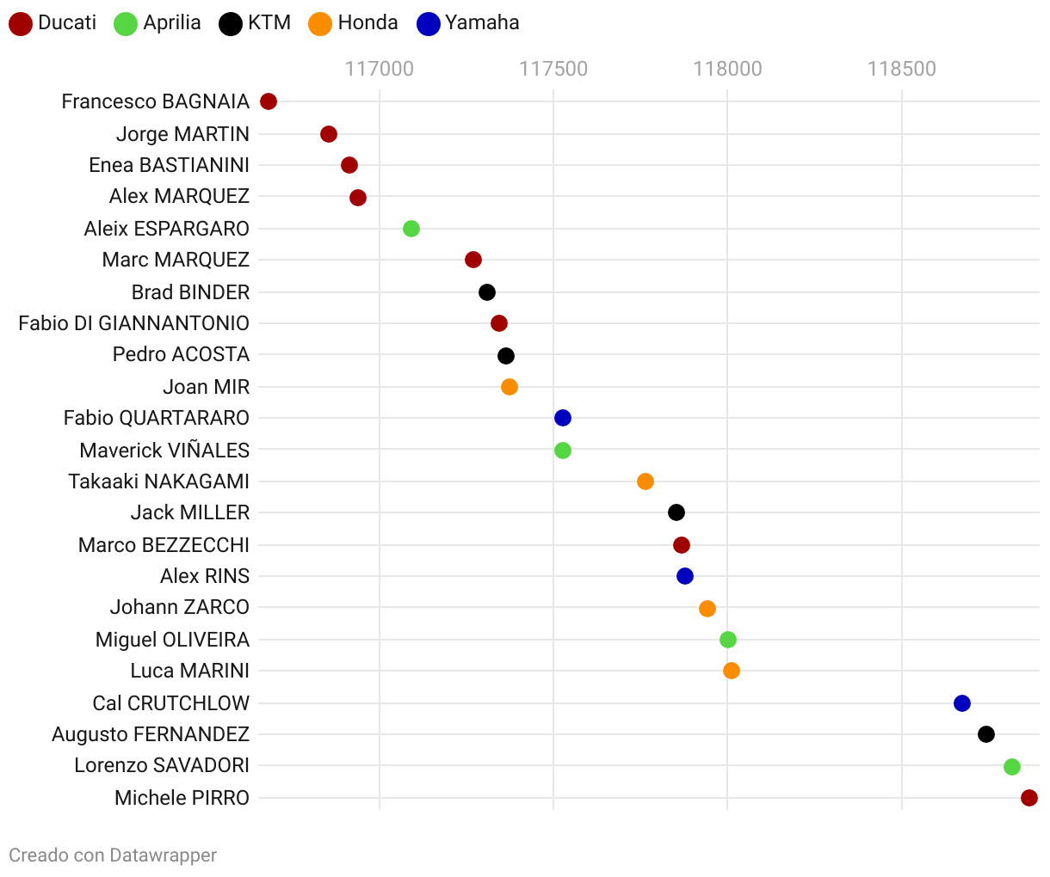Image resolution: width=1050 pixels, height=877 pixels.
Task: Click the 118500 axis label
Action: (901, 69)
